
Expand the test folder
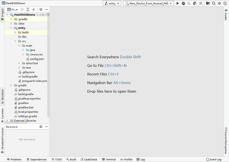[x=19, y=68]
